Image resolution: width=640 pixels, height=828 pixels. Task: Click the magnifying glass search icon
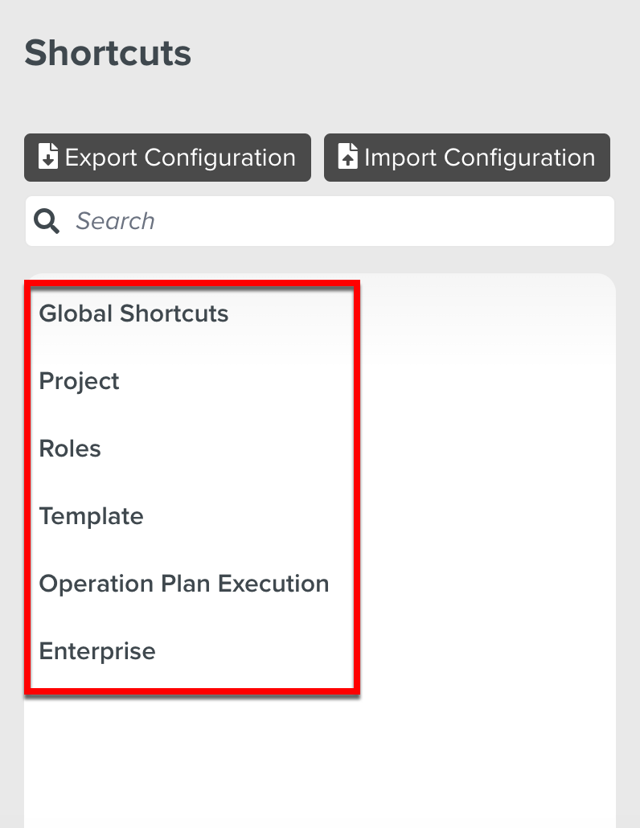tap(47, 221)
